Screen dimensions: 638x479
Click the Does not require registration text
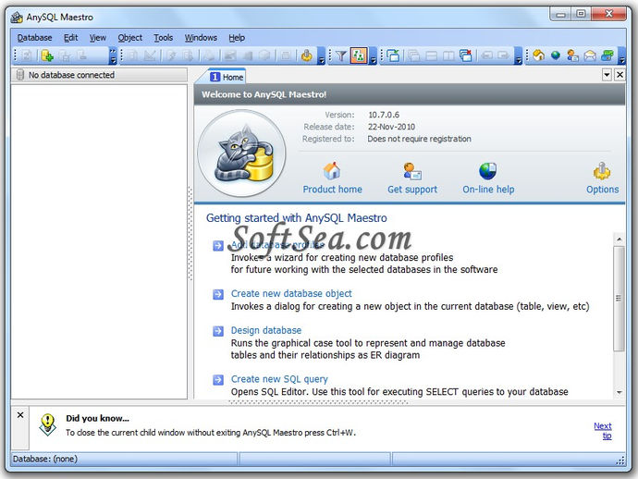coord(419,139)
